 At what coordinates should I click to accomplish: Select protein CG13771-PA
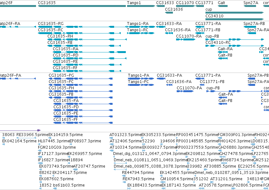click(x=200, y=79)
